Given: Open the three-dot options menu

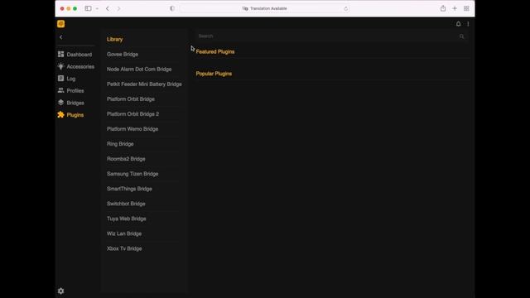Looking at the screenshot, I should click(x=468, y=24).
